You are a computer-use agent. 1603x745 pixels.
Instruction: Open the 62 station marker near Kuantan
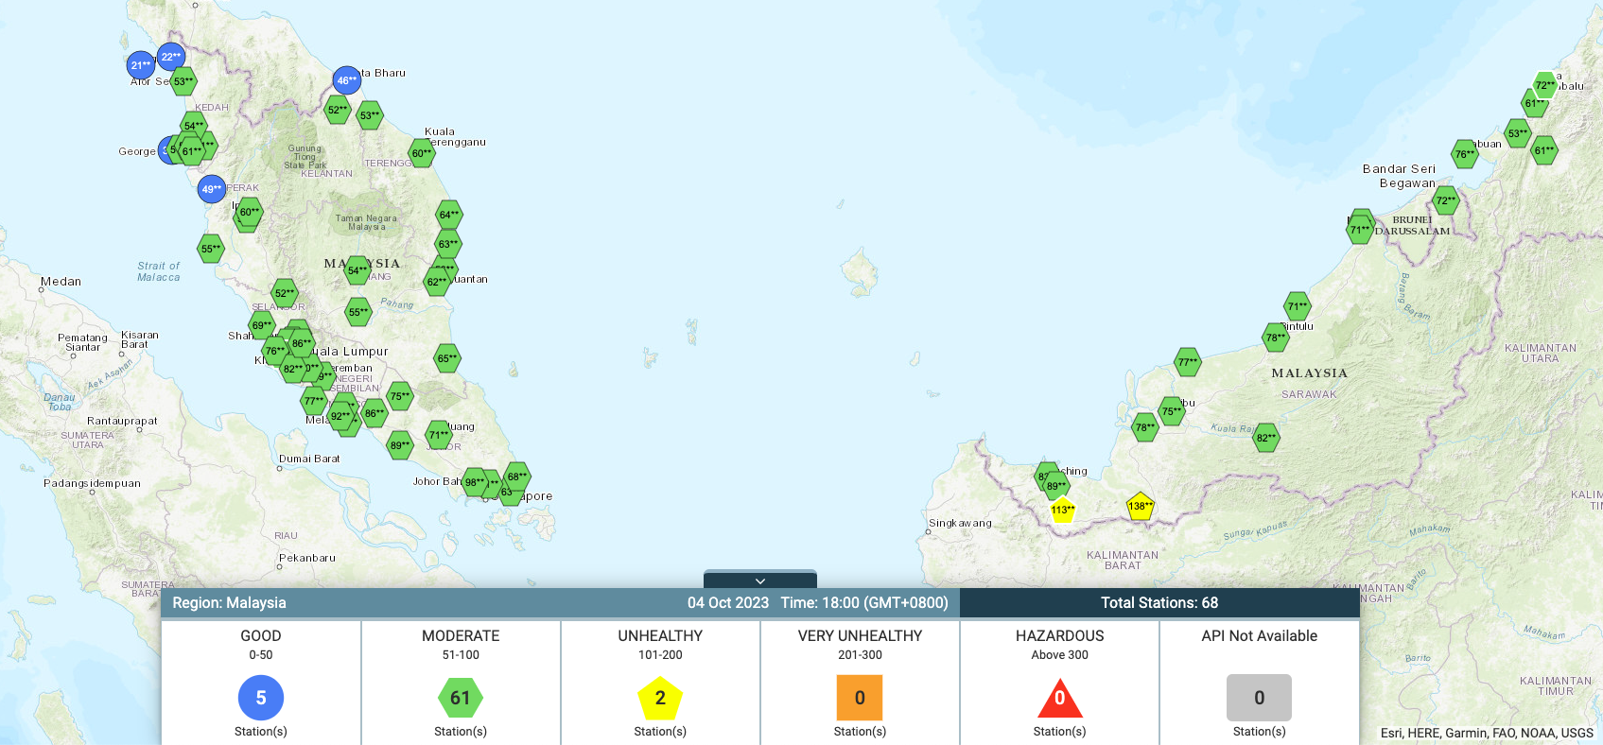pyautogui.click(x=437, y=282)
